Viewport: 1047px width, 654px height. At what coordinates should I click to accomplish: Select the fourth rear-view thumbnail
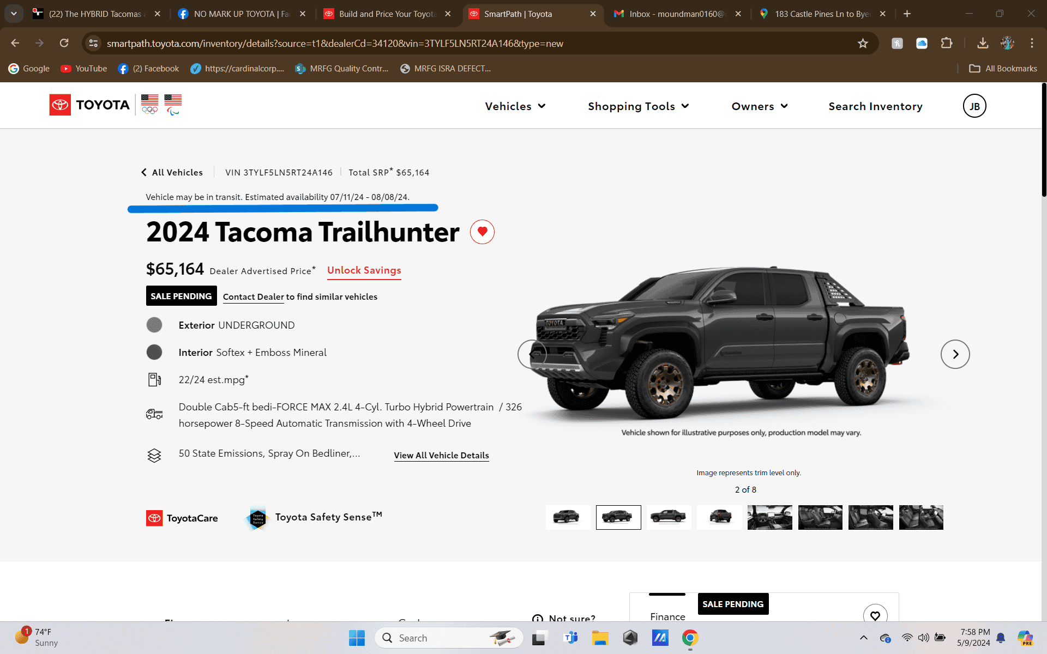719,517
